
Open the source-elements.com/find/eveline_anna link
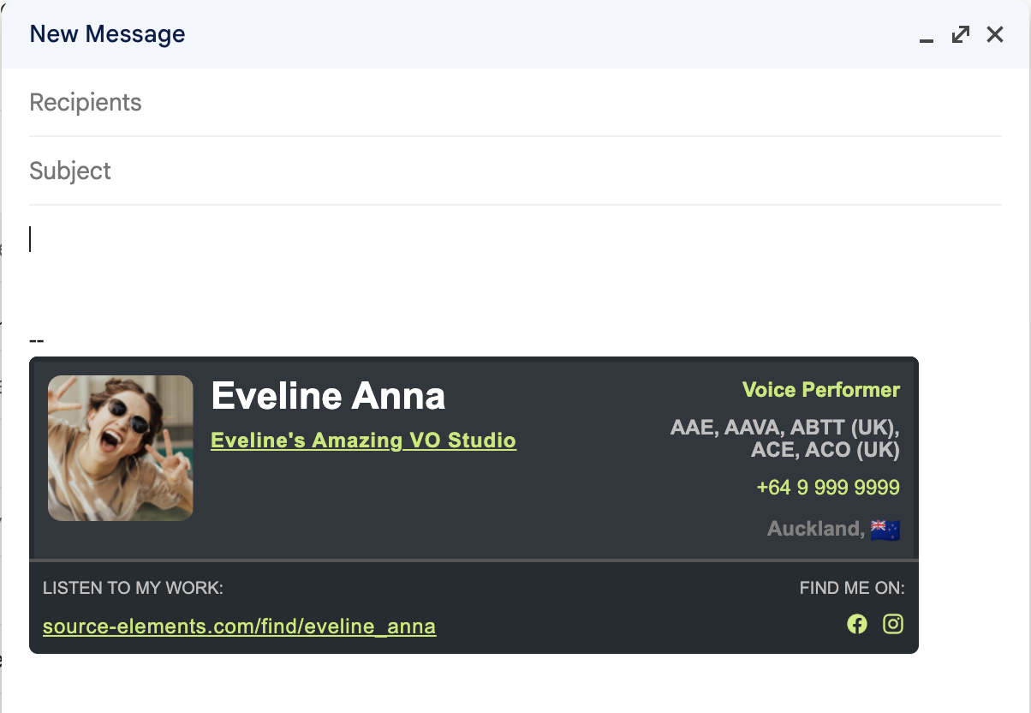click(239, 626)
